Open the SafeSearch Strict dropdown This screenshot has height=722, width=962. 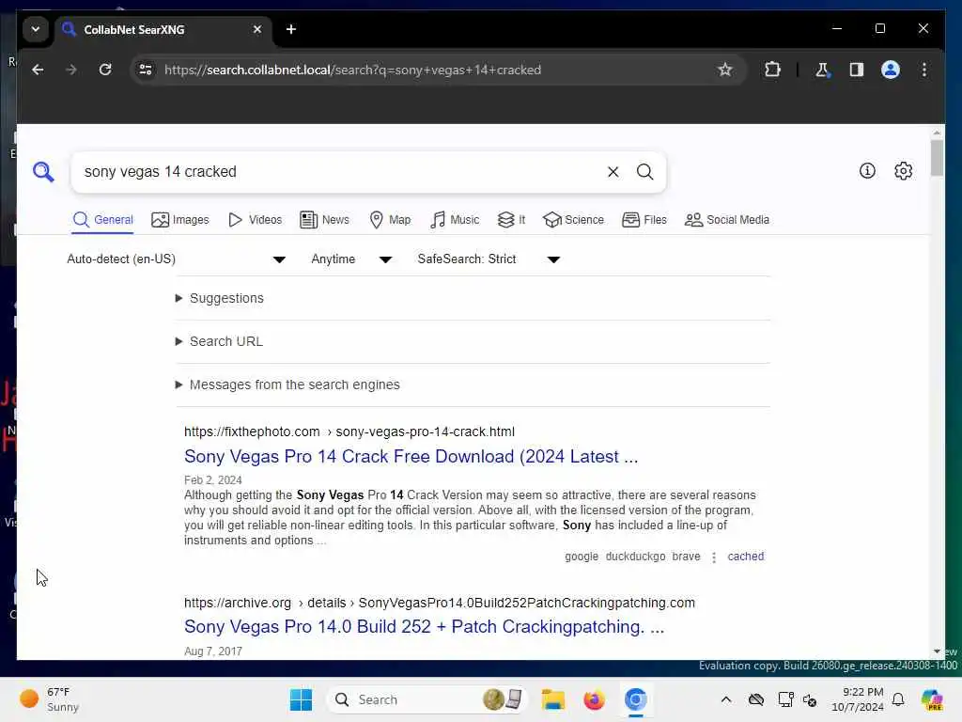(489, 259)
